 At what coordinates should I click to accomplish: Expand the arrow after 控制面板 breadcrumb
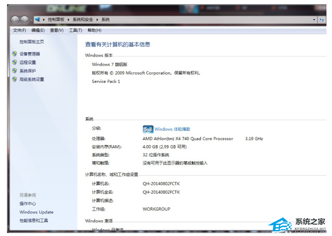68,19
